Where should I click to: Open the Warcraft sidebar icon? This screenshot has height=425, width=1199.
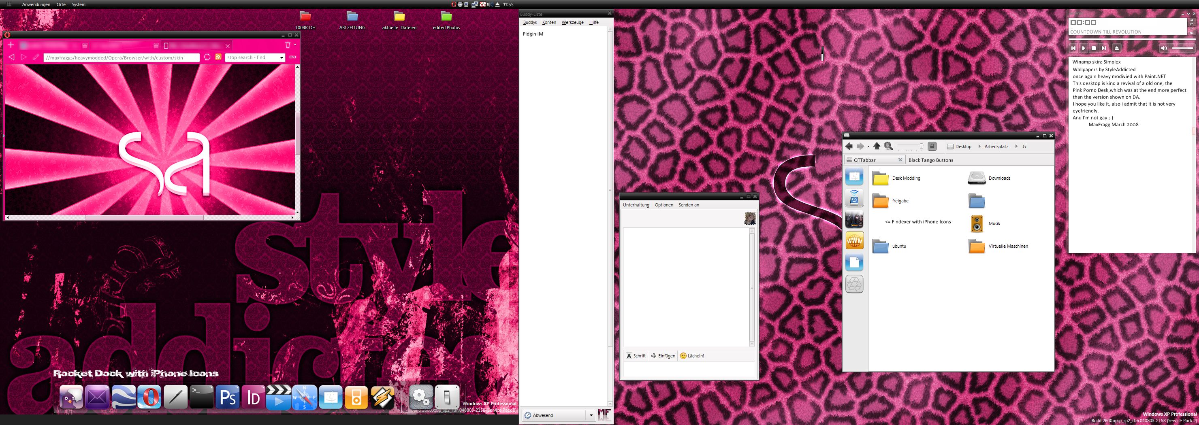point(854,219)
